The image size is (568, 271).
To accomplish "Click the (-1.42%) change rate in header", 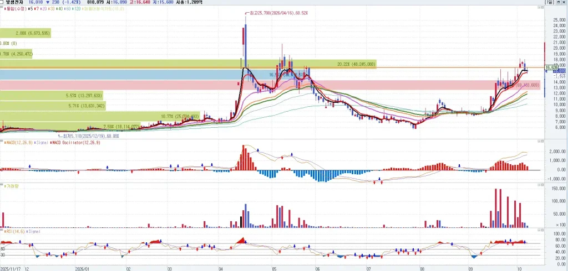I will coord(72,2).
